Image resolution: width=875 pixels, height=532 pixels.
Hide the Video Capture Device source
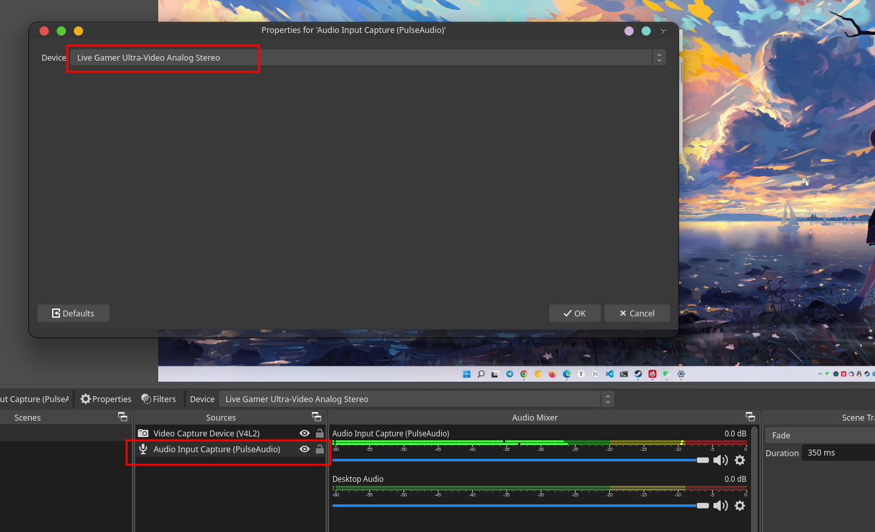point(304,433)
